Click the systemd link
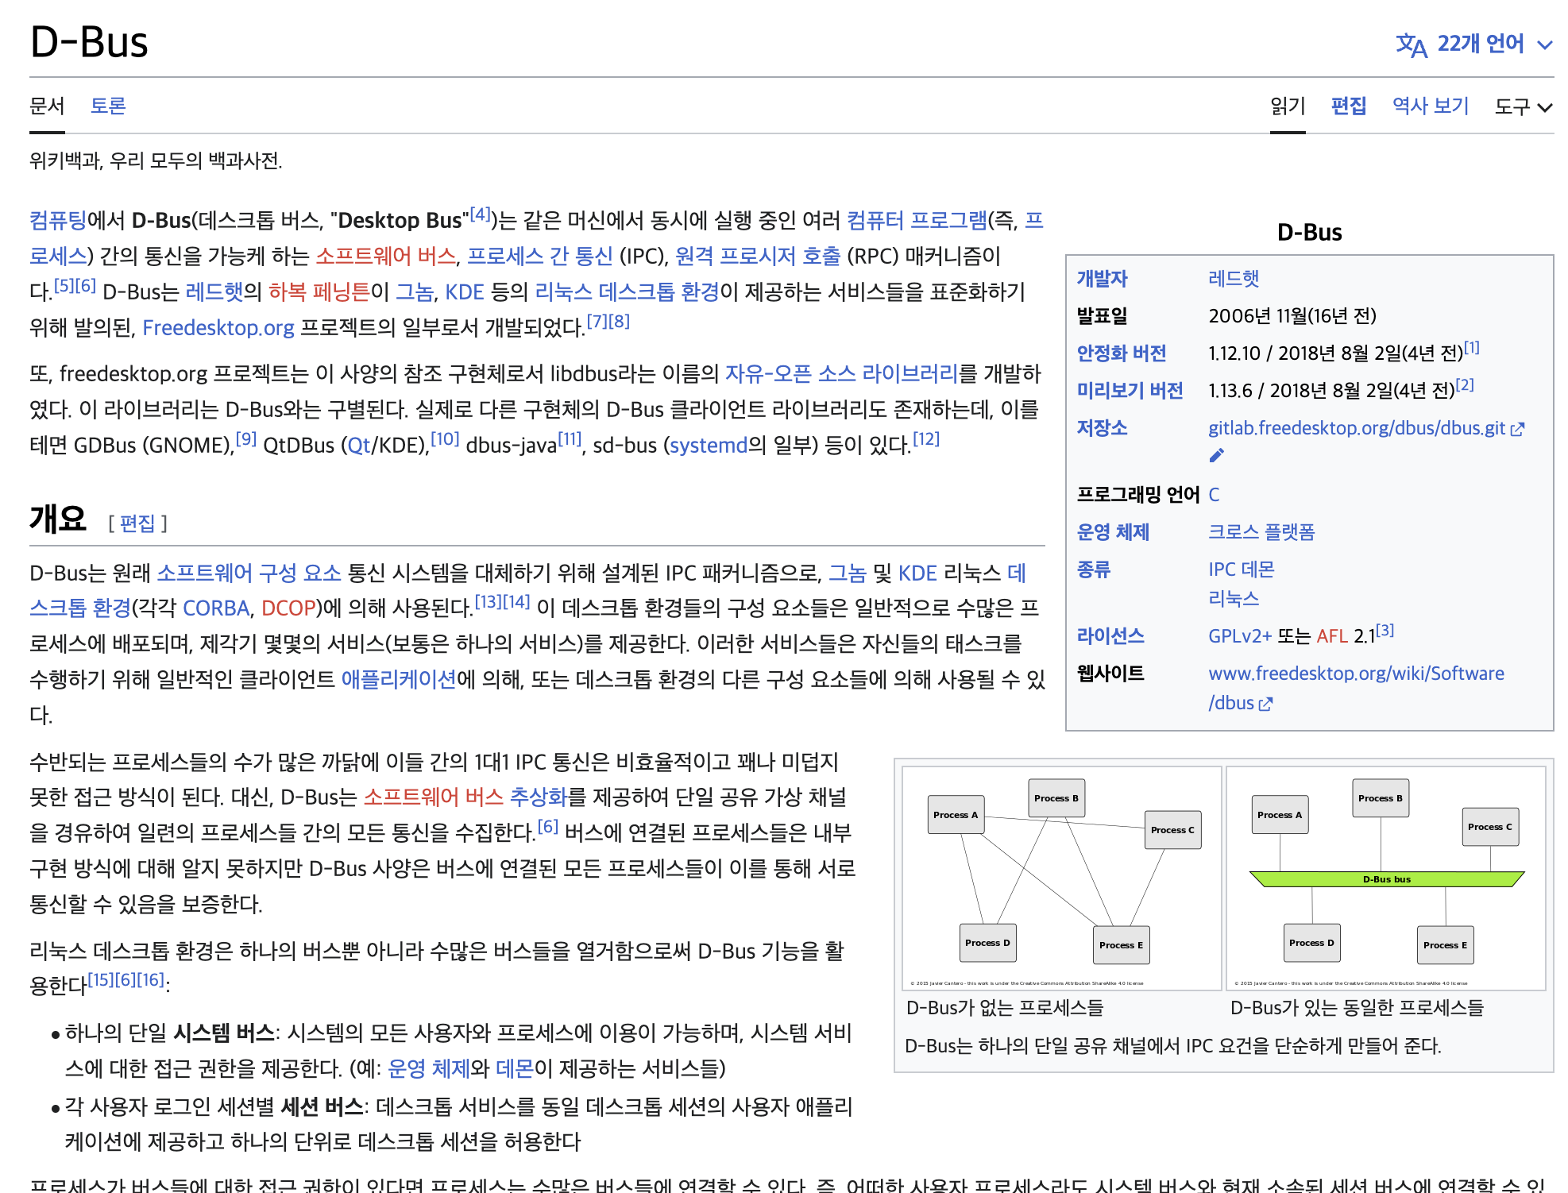Viewport: 1568px width, 1193px height. click(709, 445)
